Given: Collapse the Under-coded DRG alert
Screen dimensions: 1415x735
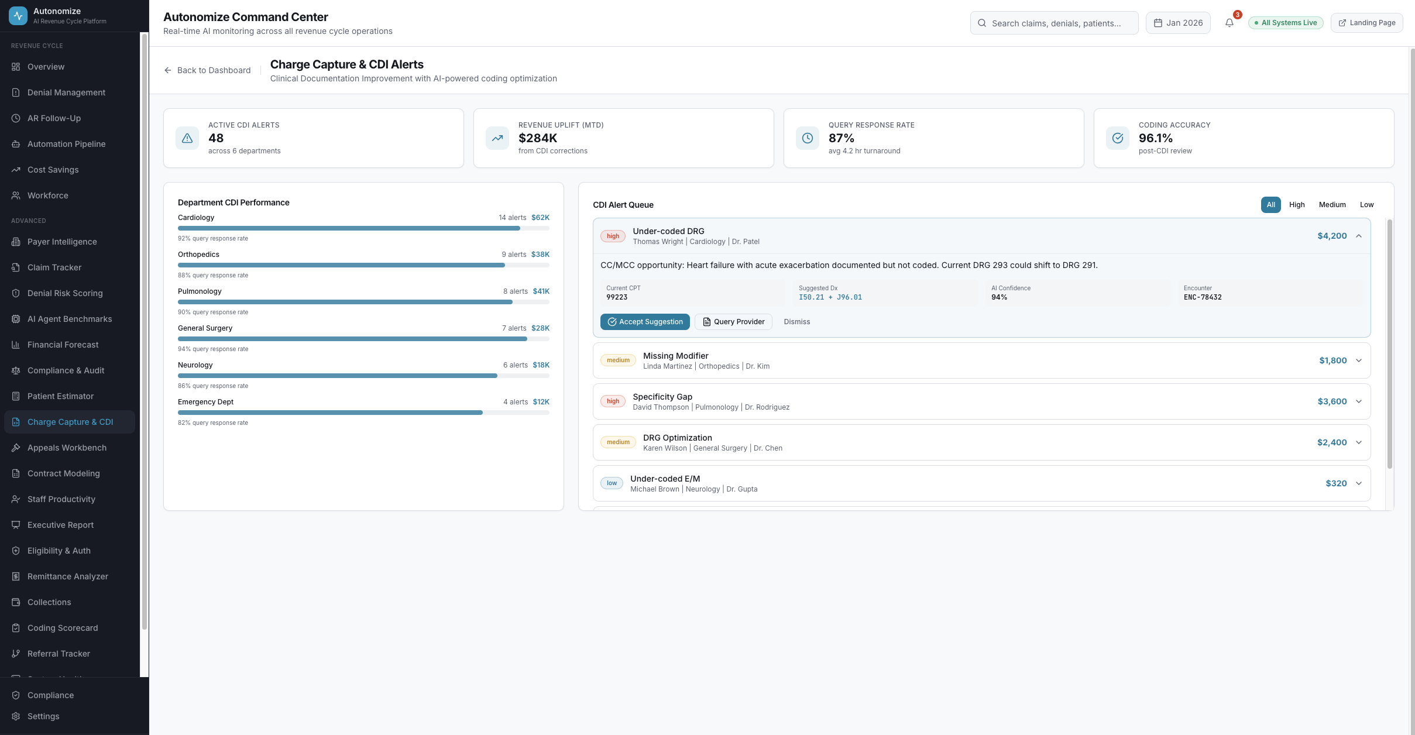Looking at the screenshot, I should point(1359,236).
